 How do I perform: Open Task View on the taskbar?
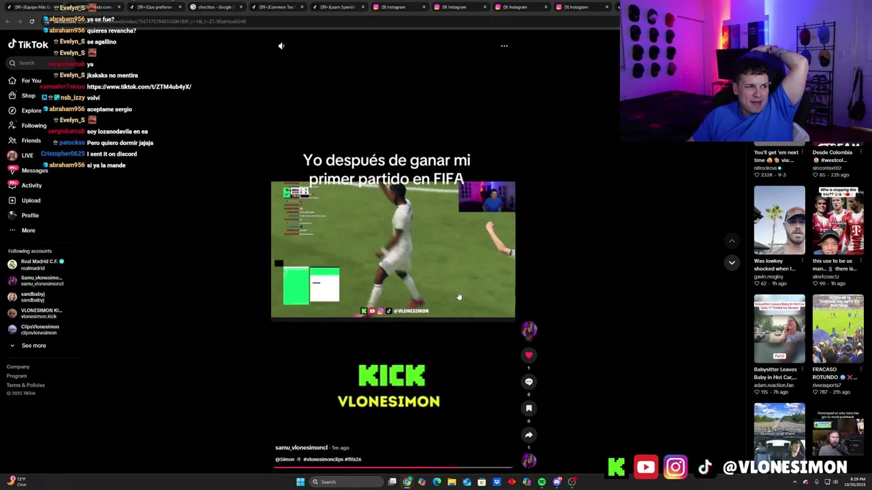point(392,482)
